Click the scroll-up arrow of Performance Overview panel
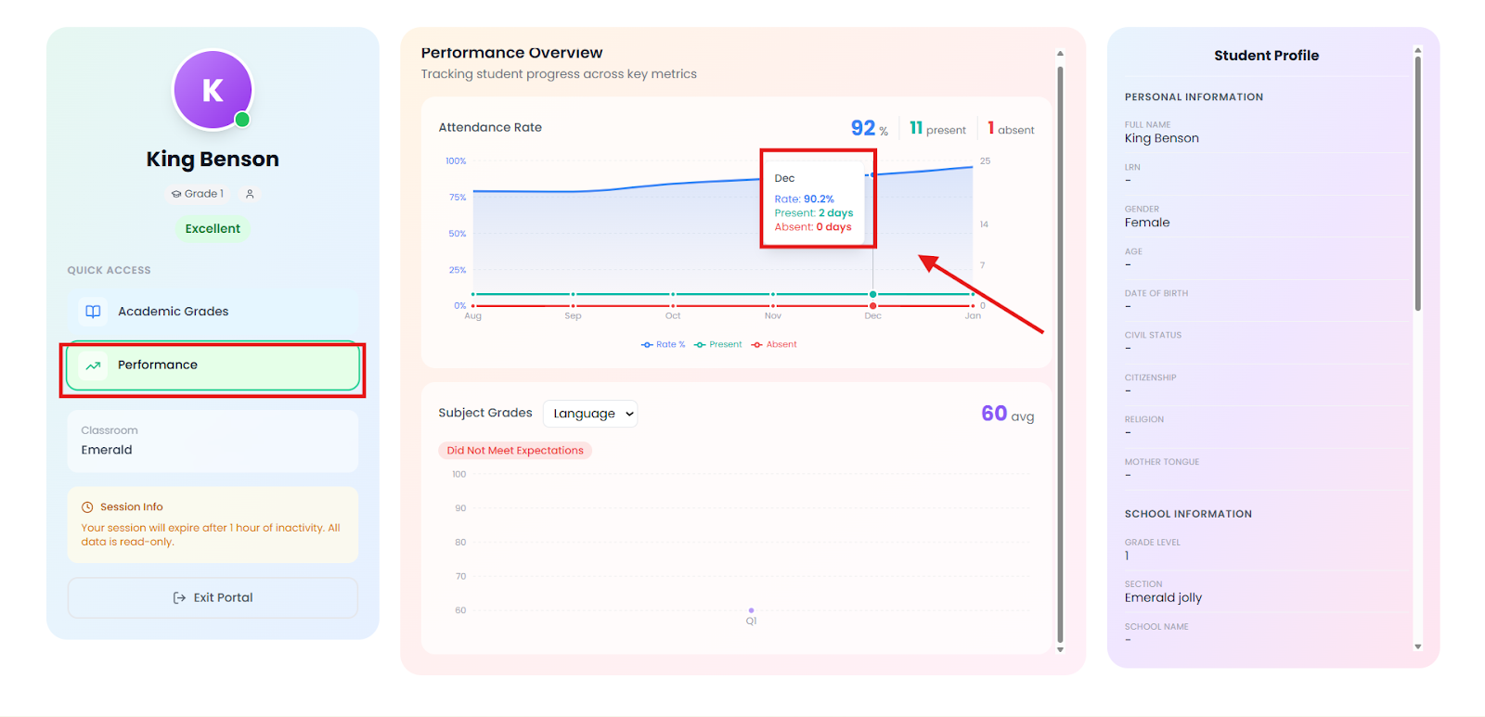 (1060, 54)
